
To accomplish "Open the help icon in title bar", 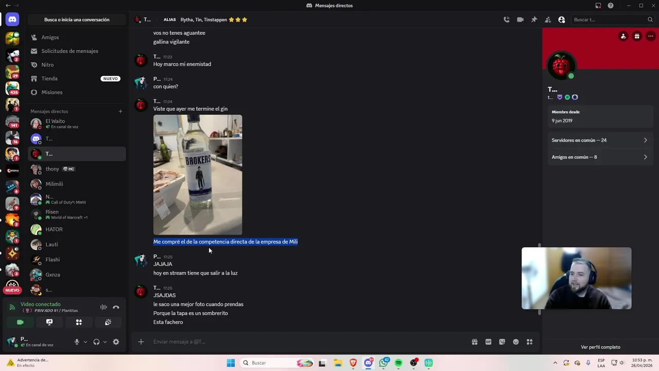I will [611, 6].
